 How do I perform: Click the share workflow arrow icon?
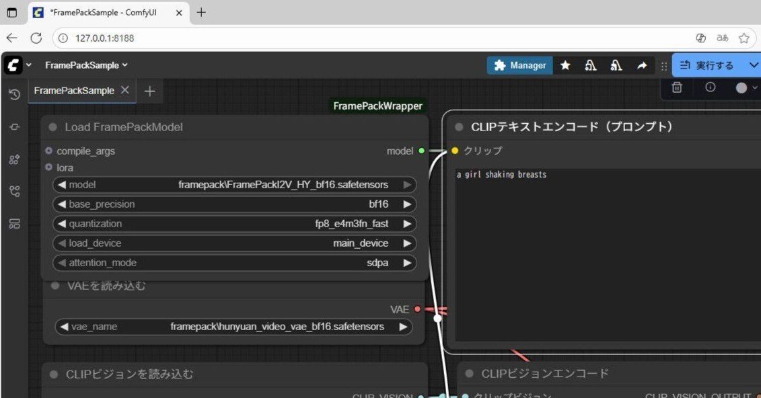click(642, 65)
